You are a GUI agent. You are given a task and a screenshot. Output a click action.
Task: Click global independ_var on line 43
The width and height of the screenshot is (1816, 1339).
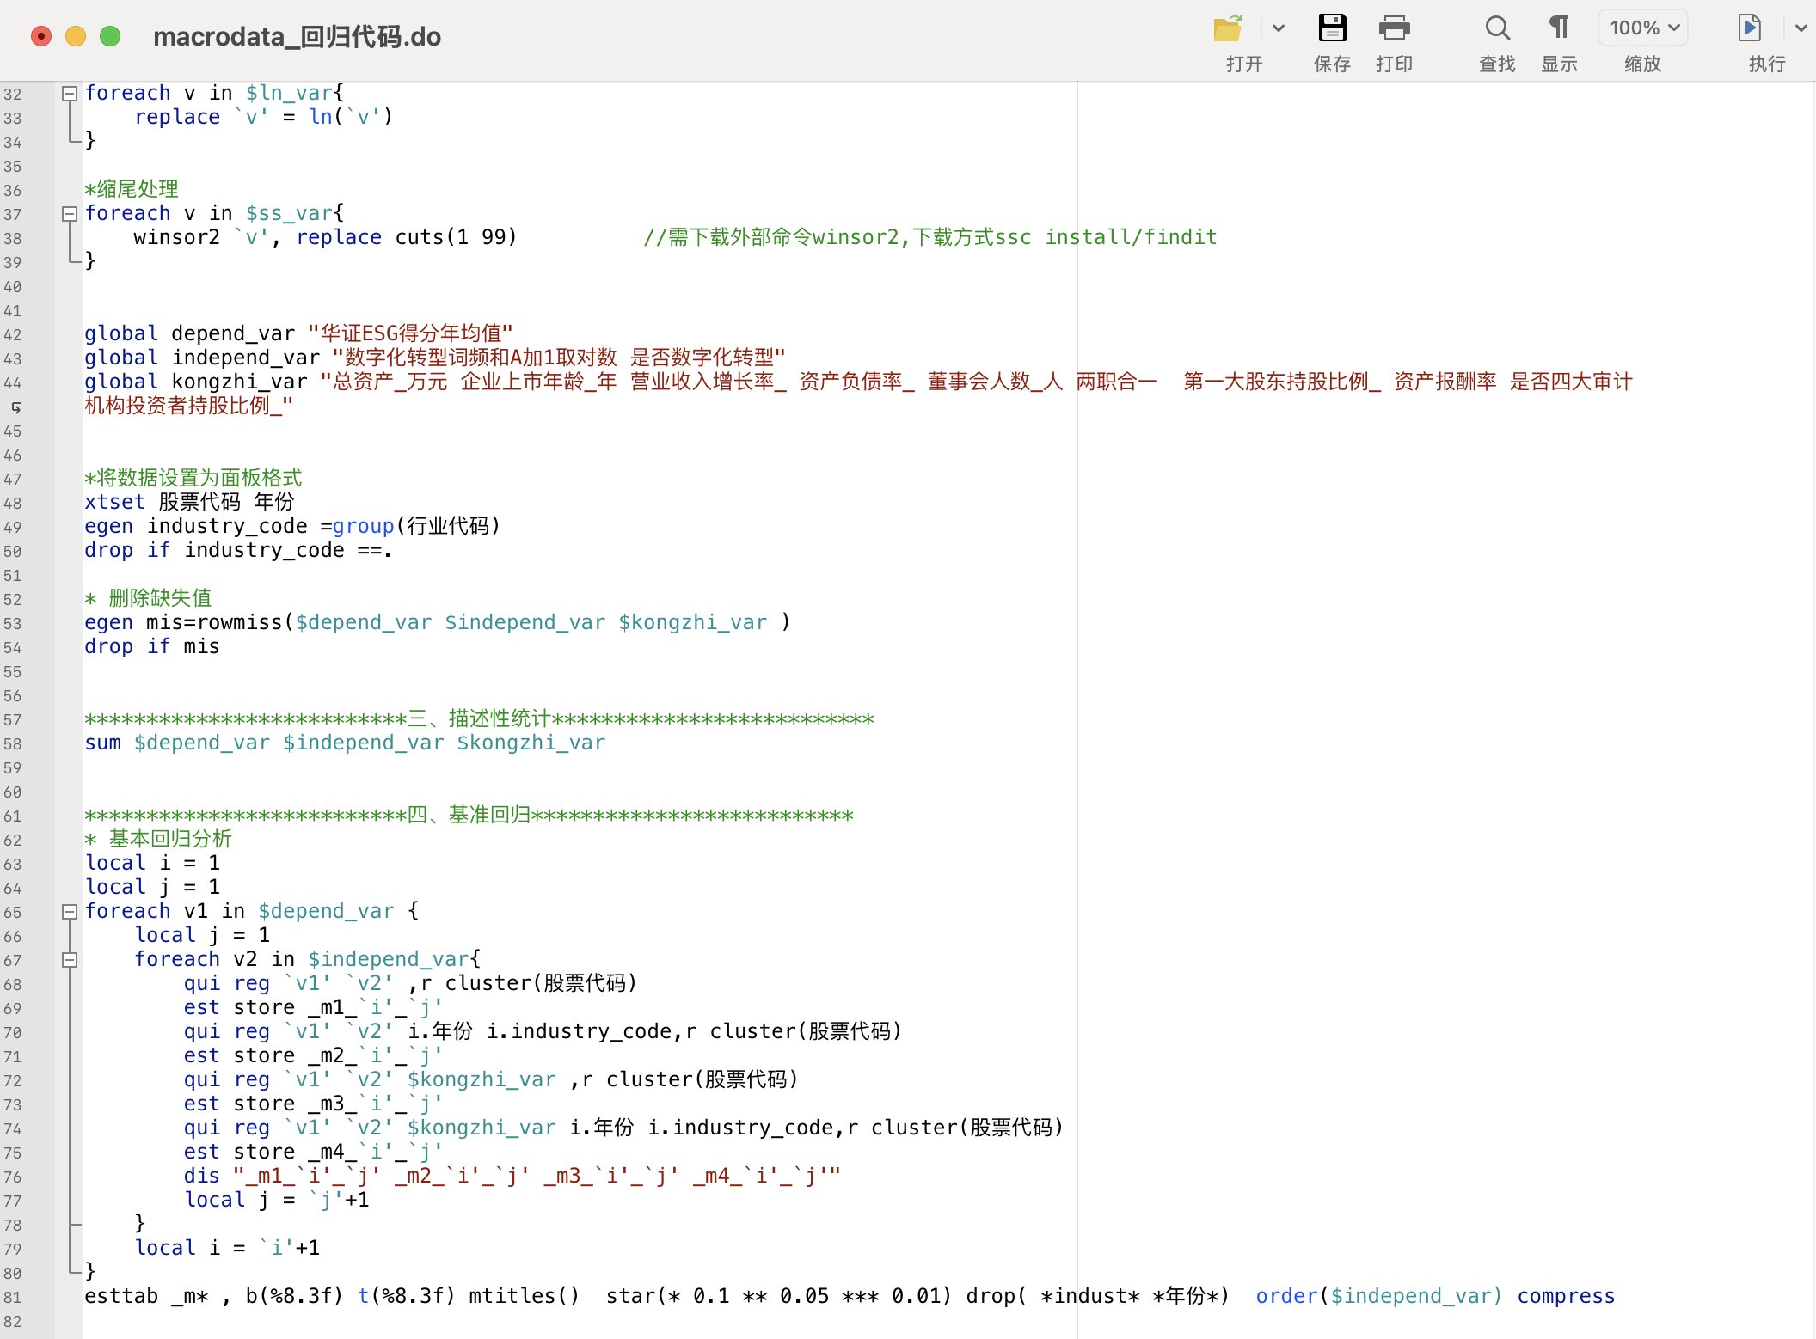[202, 358]
